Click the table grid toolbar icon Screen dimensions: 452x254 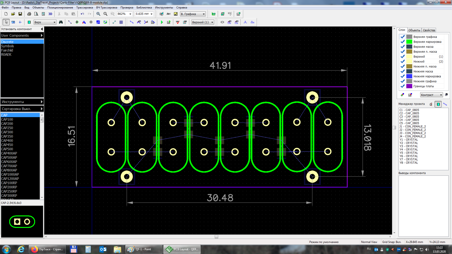point(121,22)
